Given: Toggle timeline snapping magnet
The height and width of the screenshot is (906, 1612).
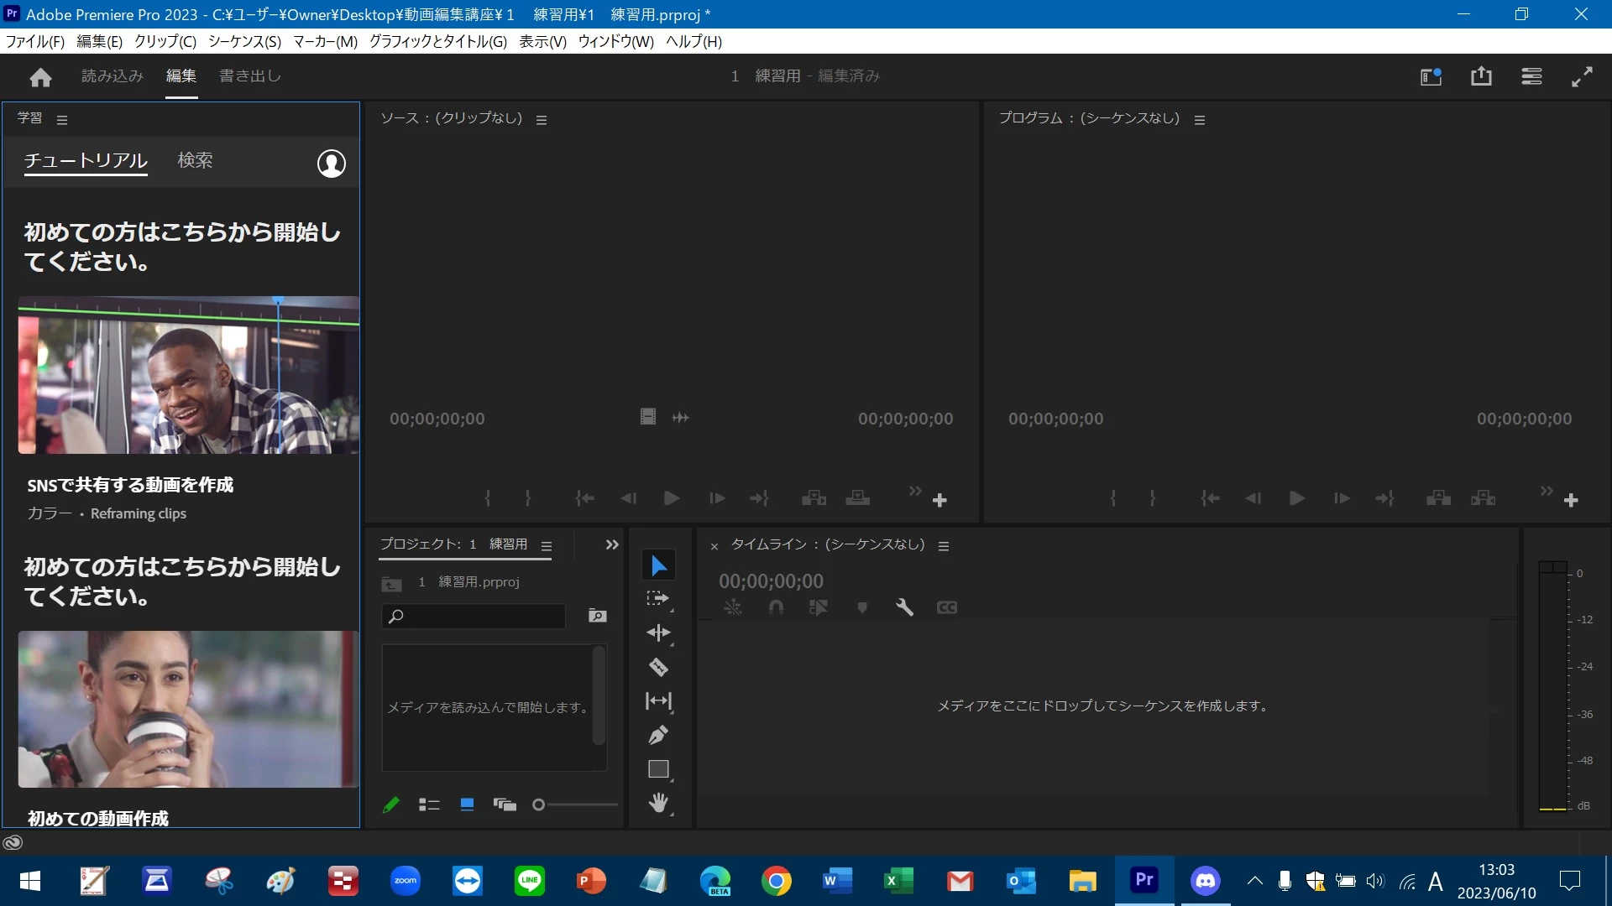Looking at the screenshot, I should coord(776,607).
